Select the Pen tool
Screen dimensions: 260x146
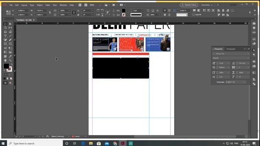pyautogui.click(x=5, y=40)
